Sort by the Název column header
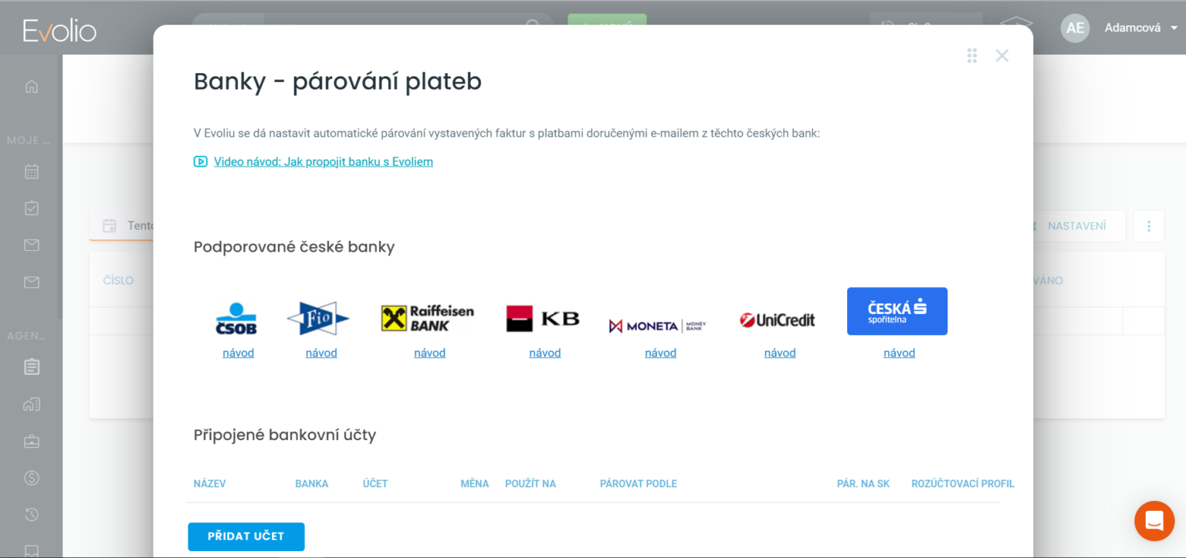Screen dimensions: 1186x558 coord(209,483)
